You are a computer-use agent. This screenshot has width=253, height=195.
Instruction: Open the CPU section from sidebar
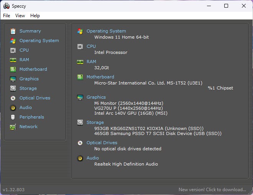pyautogui.click(x=24, y=50)
